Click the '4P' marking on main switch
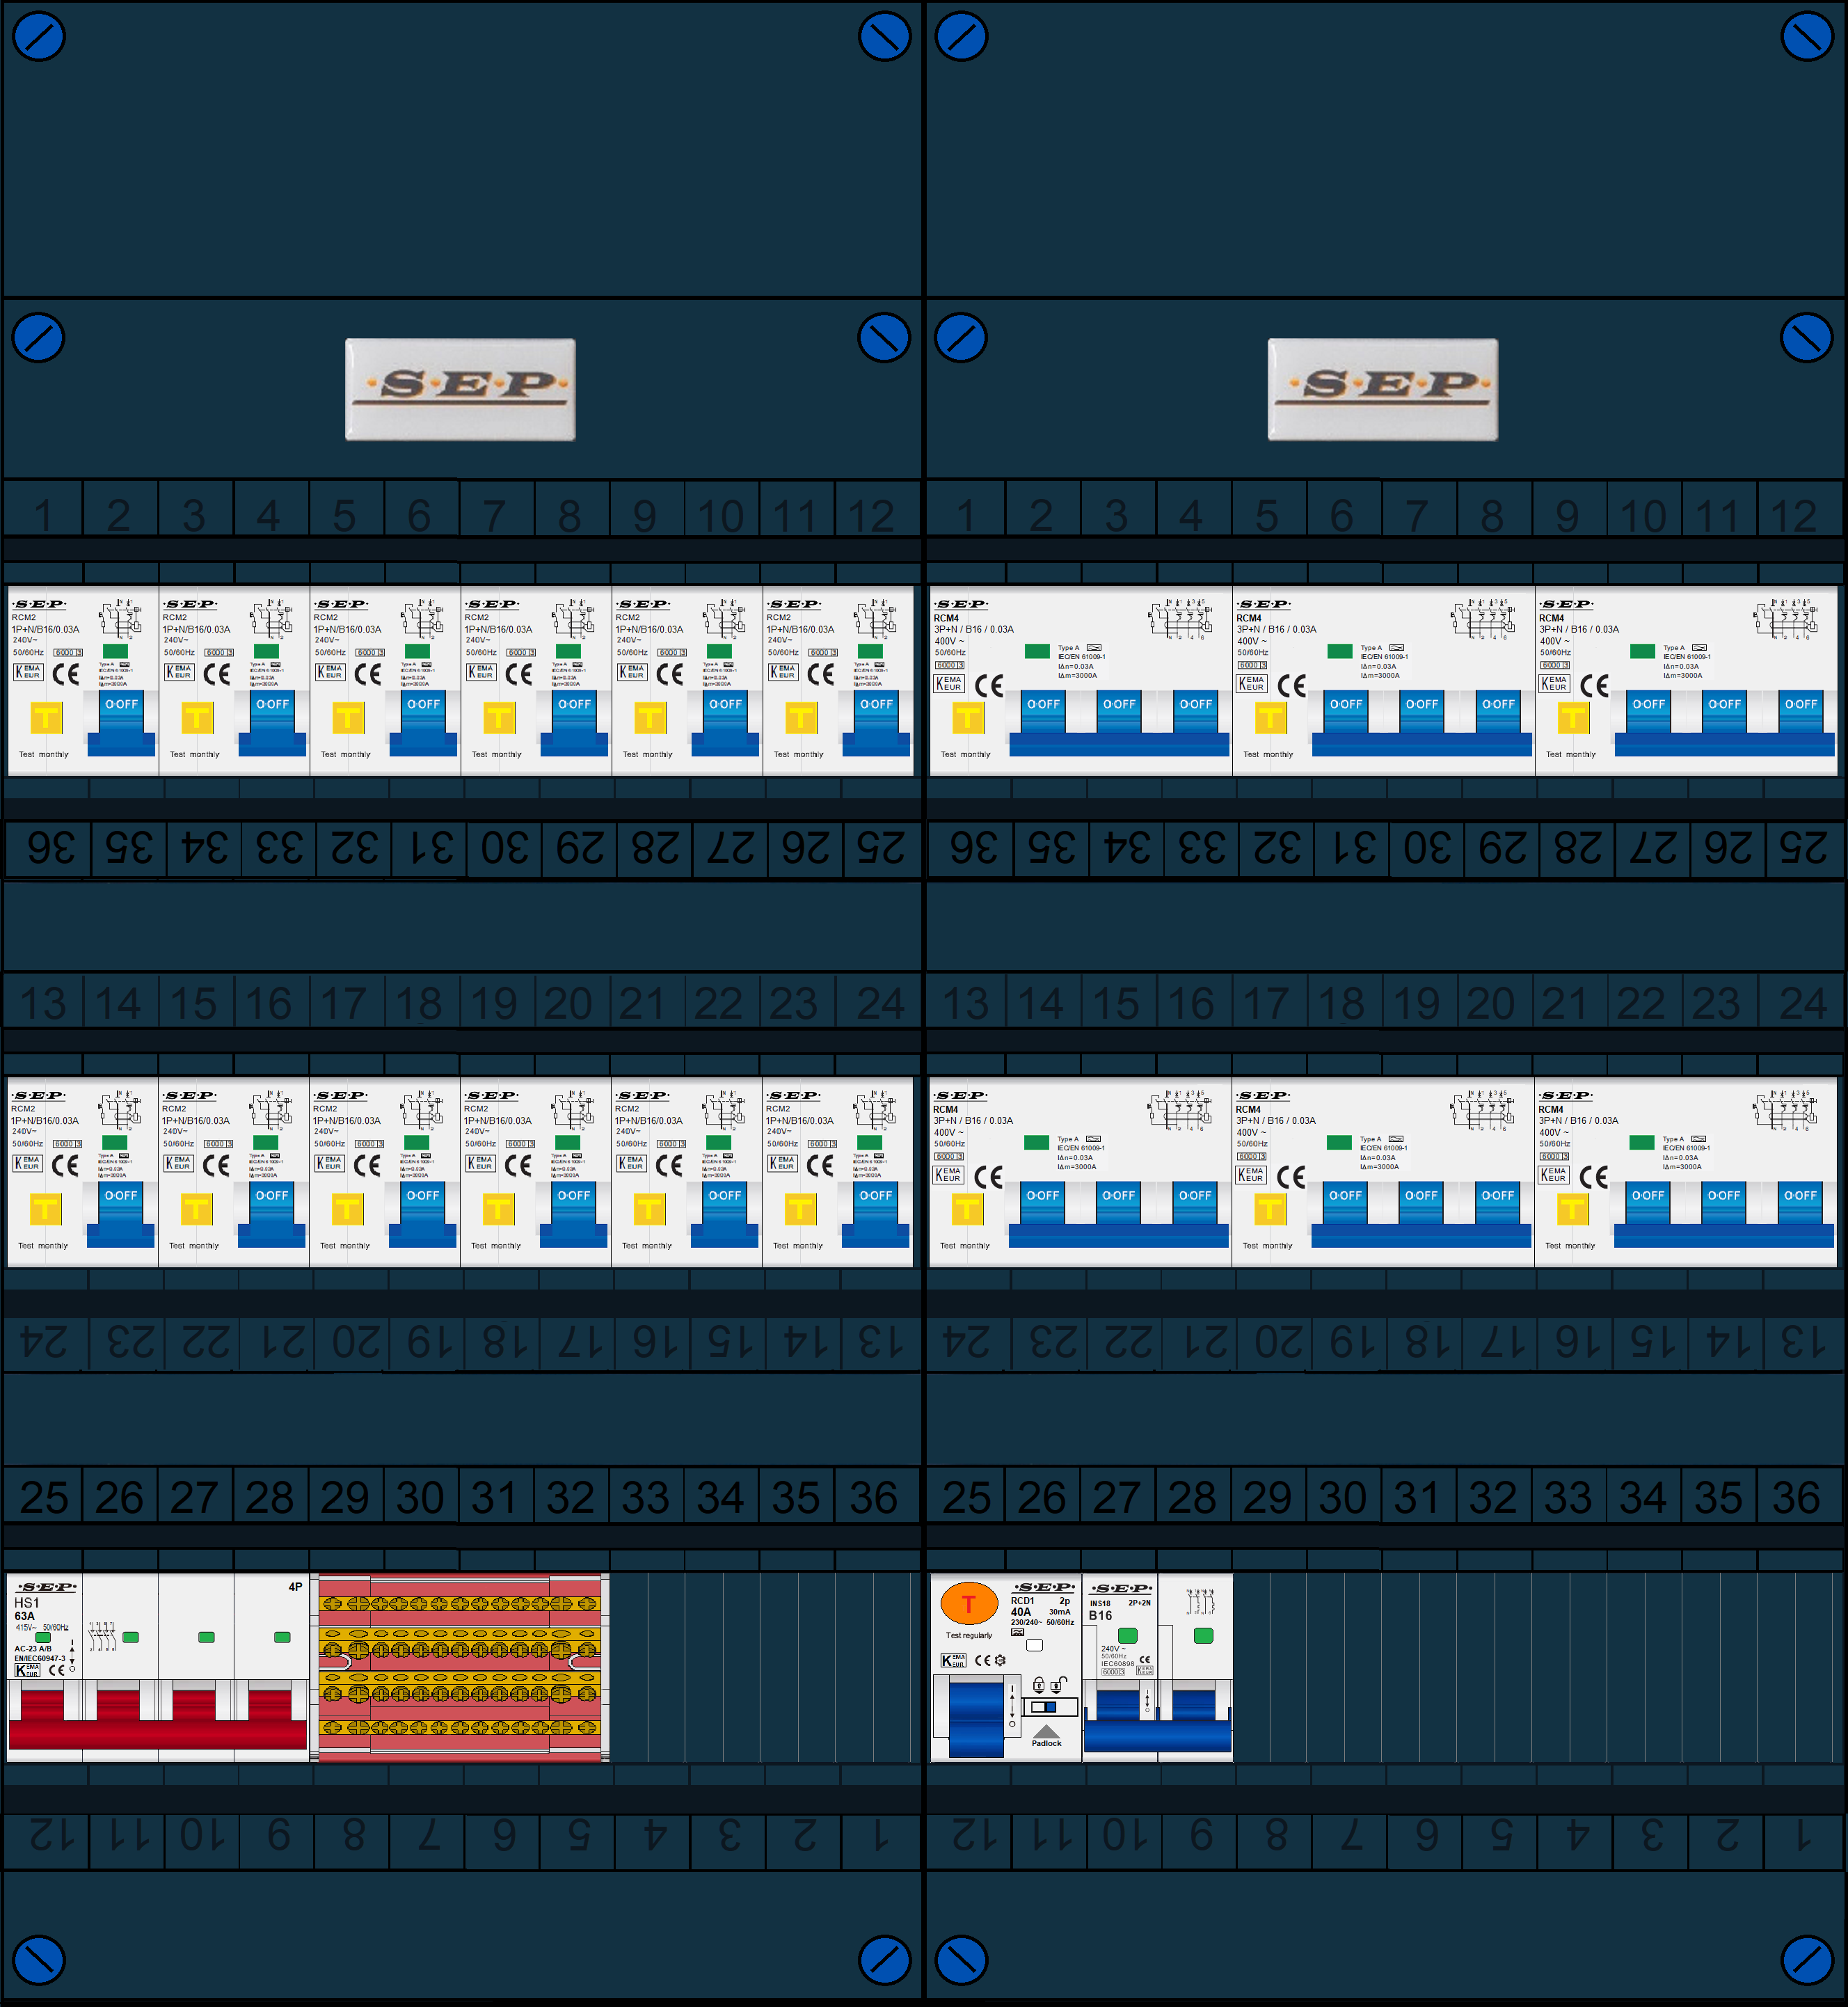1848x2007 pixels. (x=295, y=1587)
